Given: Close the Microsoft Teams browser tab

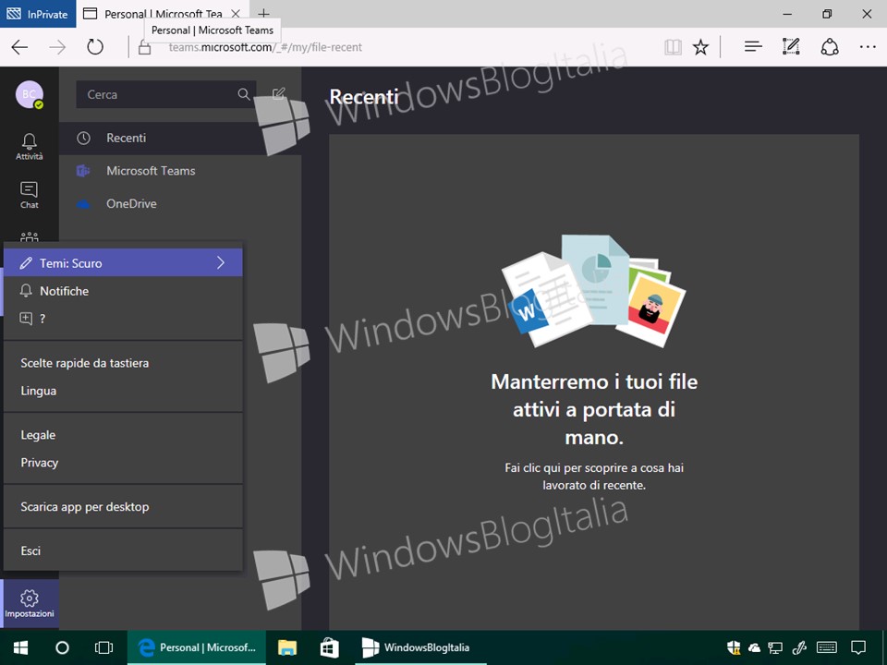Looking at the screenshot, I should 236,14.
